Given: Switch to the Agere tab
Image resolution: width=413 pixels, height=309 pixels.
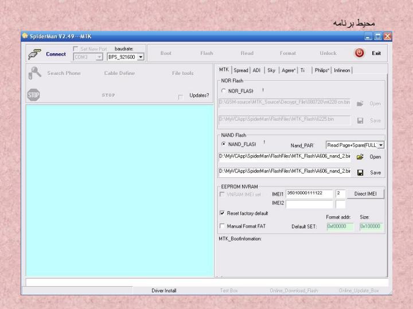Looking at the screenshot, I should (x=288, y=70).
